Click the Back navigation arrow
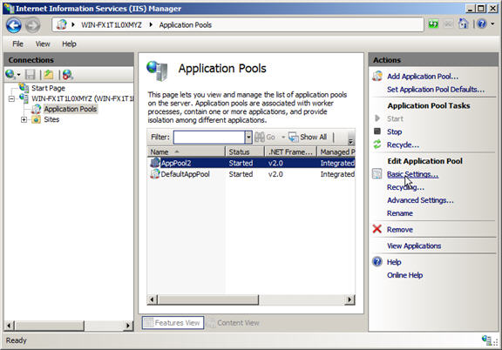 (14, 25)
